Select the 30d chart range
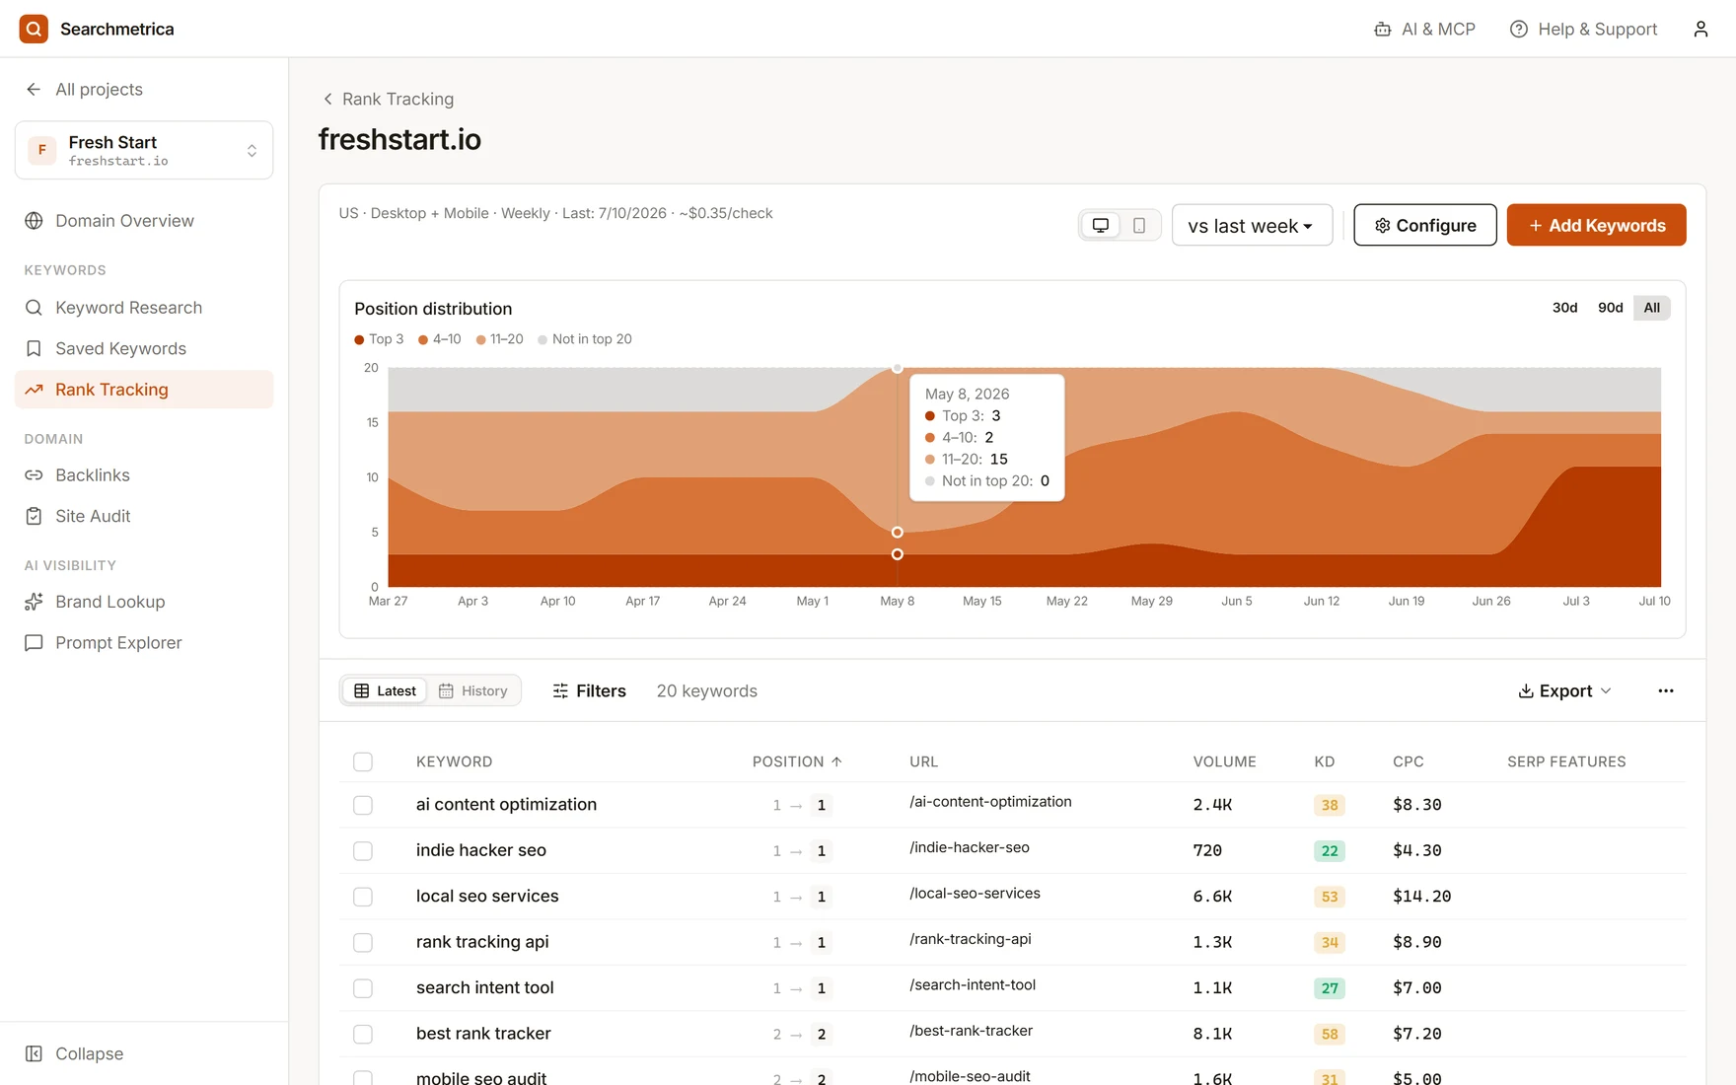Viewport: 1736px width, 1085px height. pyautogui.click(x=1564, y=308)
